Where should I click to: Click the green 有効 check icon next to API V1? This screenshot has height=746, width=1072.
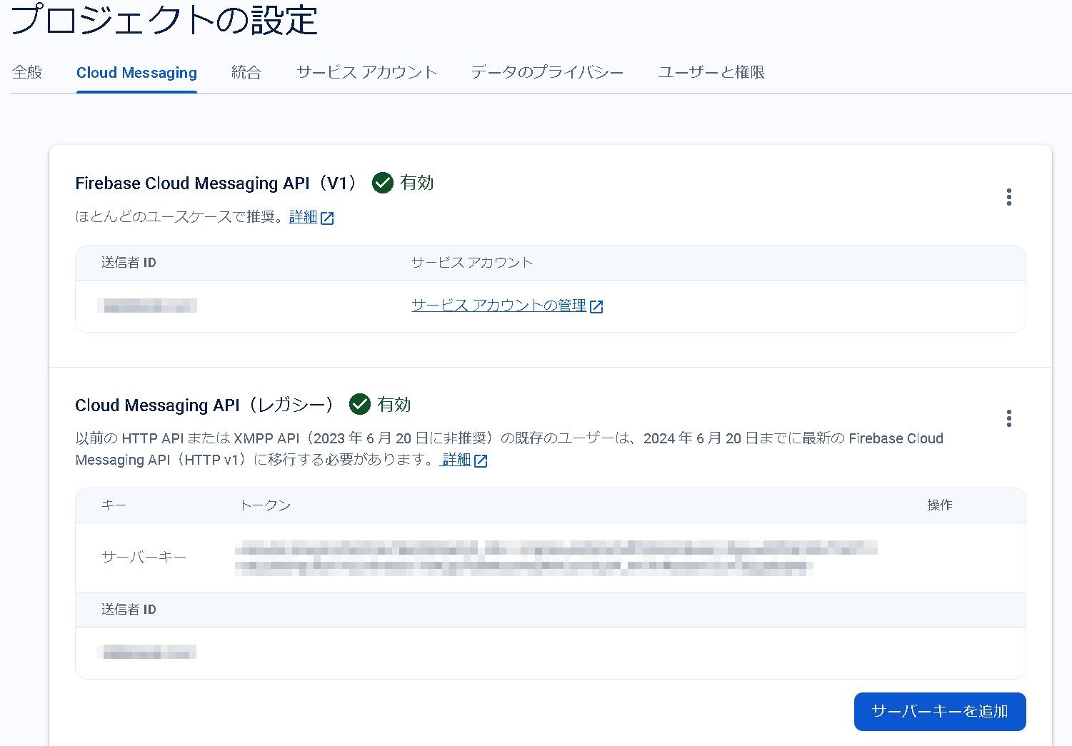383,183
